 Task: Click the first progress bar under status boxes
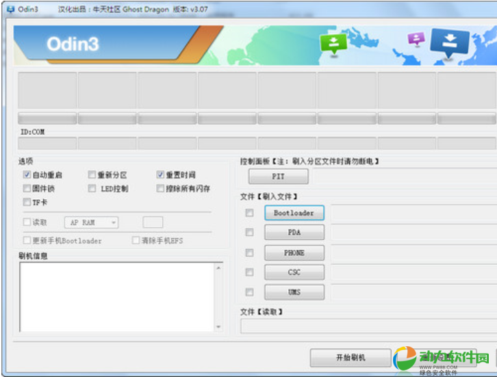coord(47,118)
